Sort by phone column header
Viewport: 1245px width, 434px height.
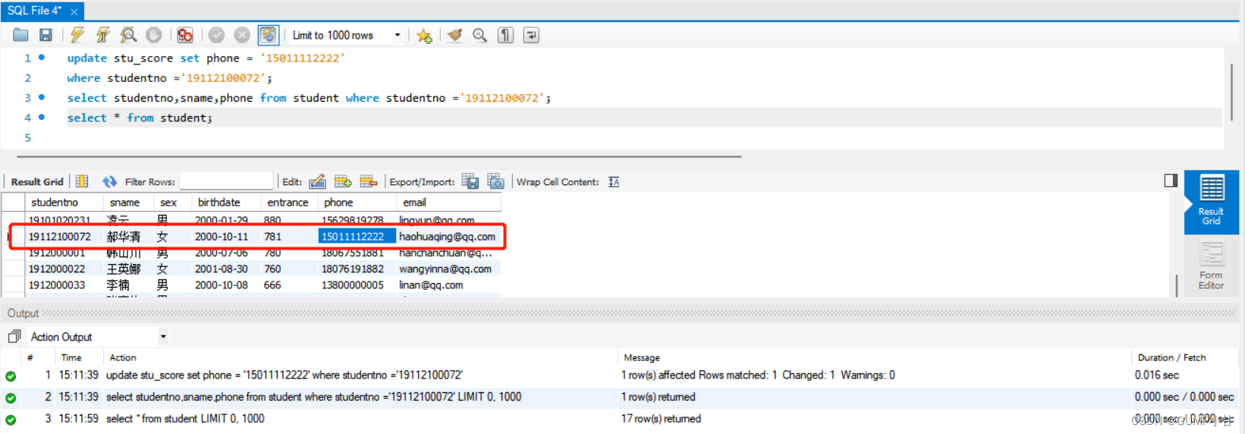pyautogui.click(x=357, y=203)
